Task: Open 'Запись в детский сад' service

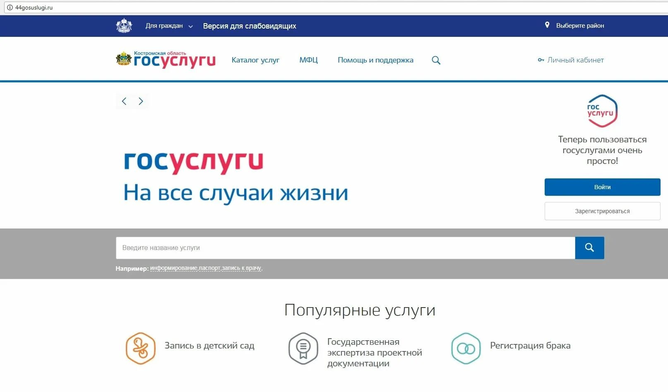Action: click(209, 346)
